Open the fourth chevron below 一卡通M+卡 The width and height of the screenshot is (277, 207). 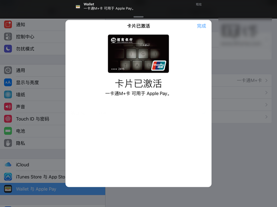pos(266,117)
